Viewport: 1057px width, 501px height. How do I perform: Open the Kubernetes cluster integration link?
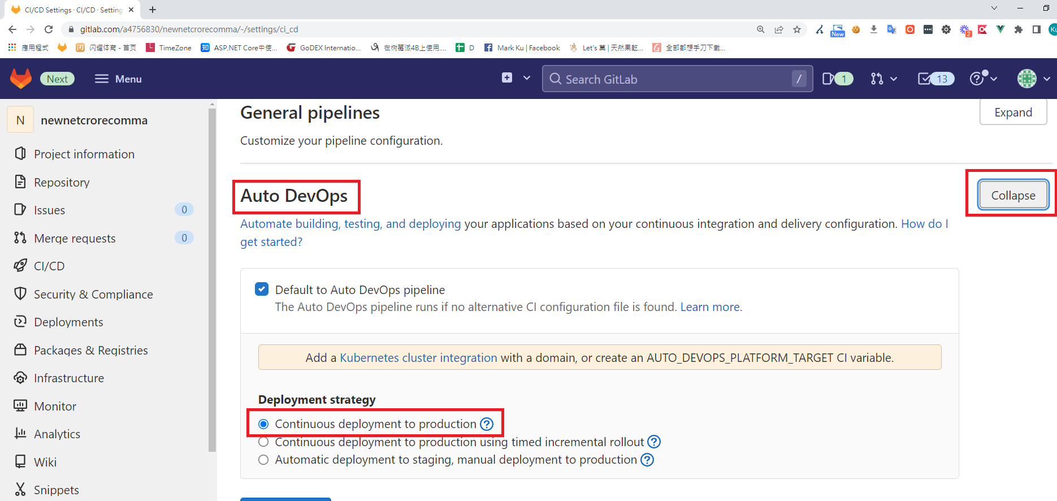(x=418, y=358)
